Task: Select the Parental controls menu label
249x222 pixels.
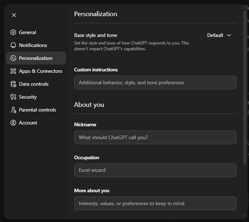Action: click(37, 110)
